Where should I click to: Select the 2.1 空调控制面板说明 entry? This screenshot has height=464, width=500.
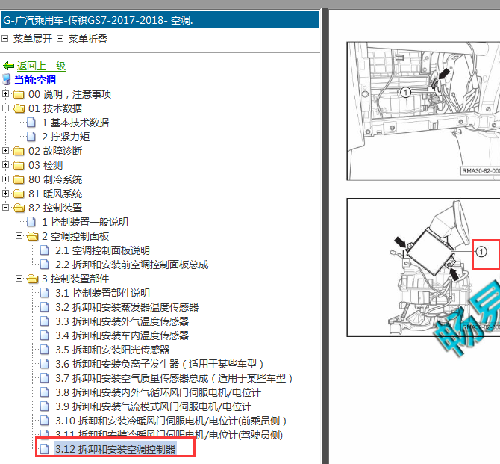pos(102,250)
